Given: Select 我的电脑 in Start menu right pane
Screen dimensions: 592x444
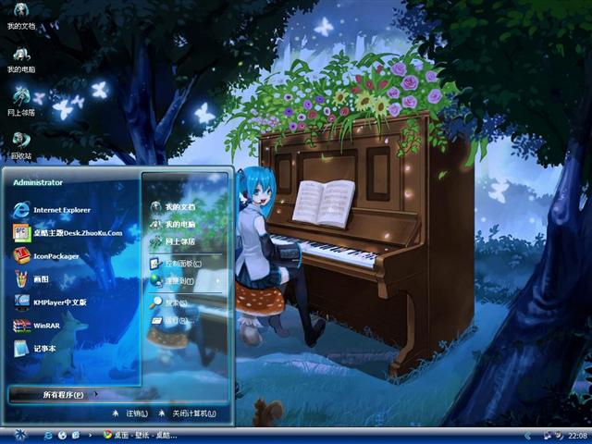Looking at the screenshot, I should 173,224.
